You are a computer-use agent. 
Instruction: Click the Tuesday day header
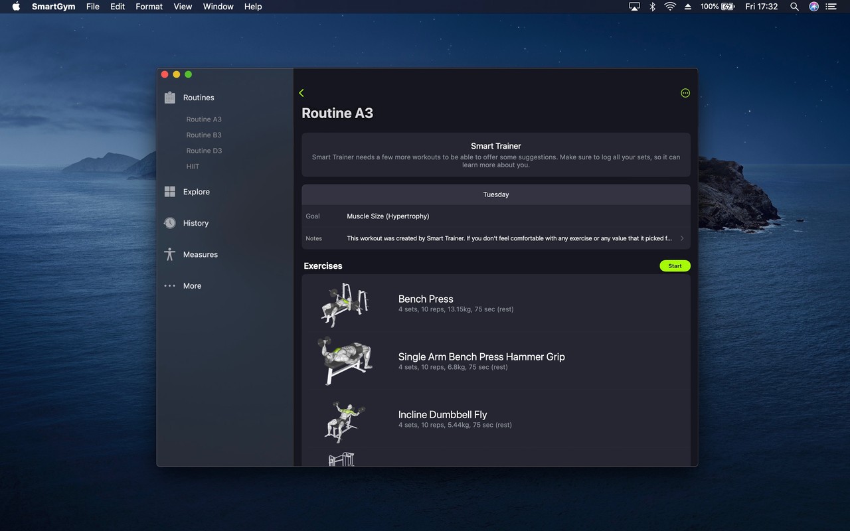[x=496, y=194]
